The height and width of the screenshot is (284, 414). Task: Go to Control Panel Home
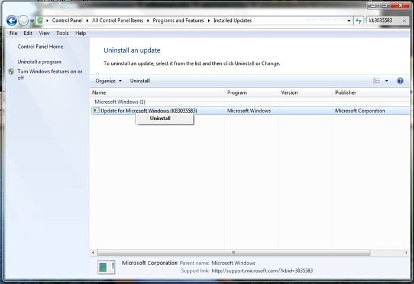(x=40, y=47)
